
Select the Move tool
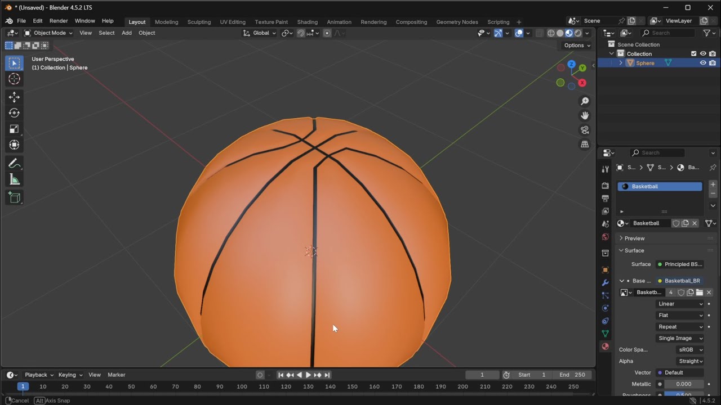click(x=14, y=97)
